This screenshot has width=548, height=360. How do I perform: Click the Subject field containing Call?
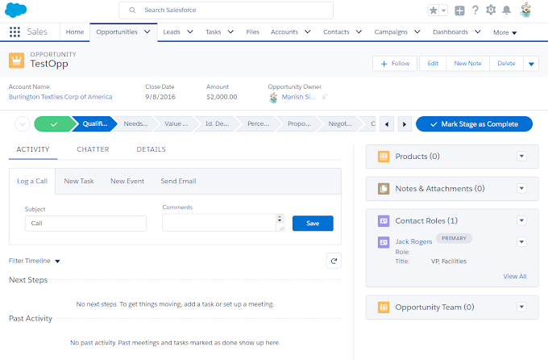click(85, 224)
